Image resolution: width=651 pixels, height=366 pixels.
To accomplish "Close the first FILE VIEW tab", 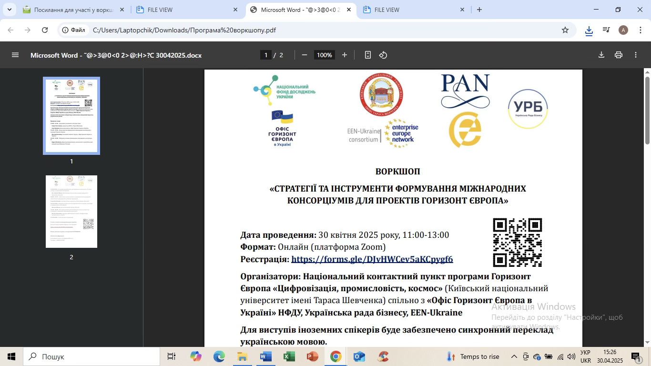I will point(235,10).
